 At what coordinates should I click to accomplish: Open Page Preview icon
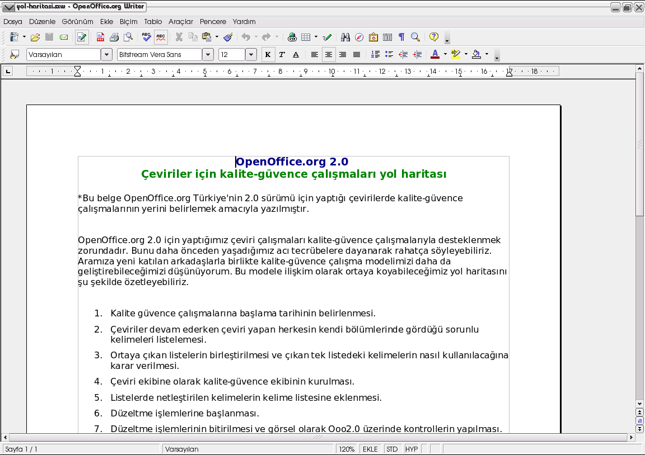[x=128, y=37]
